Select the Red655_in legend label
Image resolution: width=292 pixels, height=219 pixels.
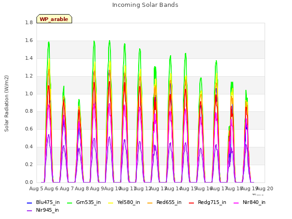(169, 202)
